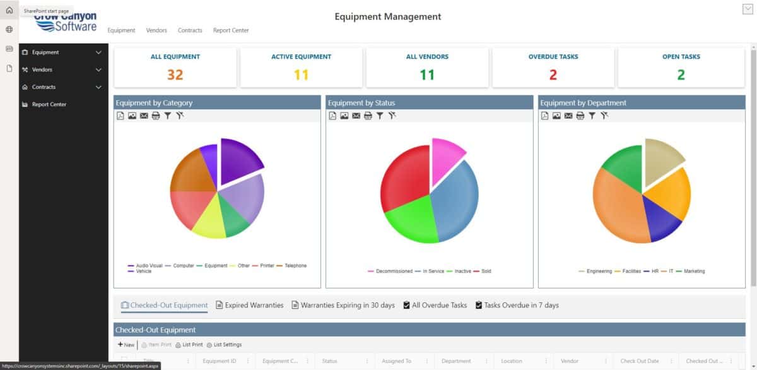The width and height of the screenshot is (757, 370).
Task: Export Equipment by Category chart to PDF
Action: point(120,116)
